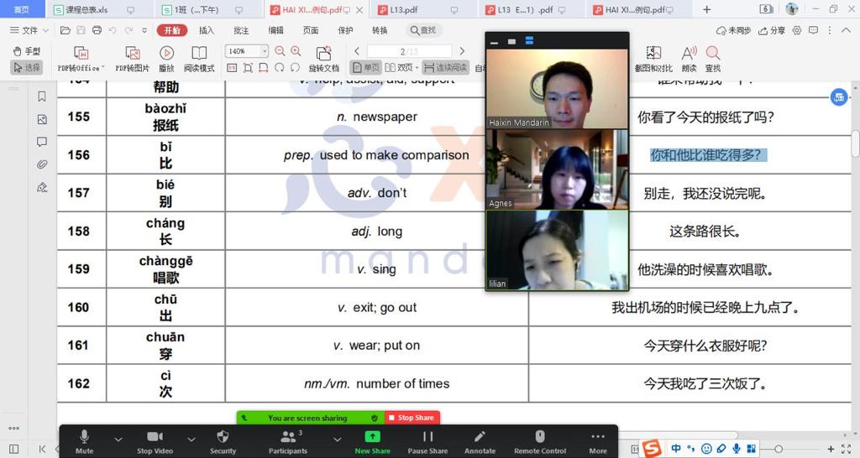Click the actual size 1:1 icon

click(x=232, y=67)
